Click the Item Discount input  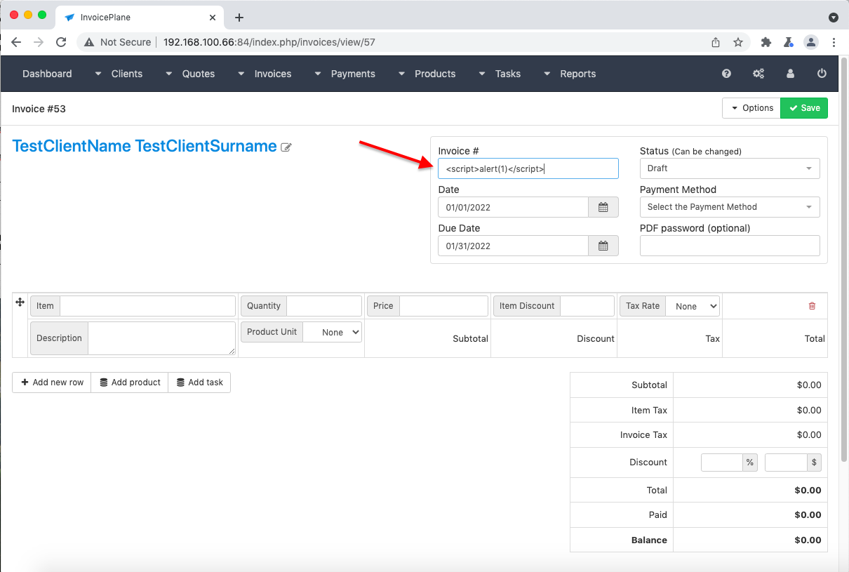[587, 306]
